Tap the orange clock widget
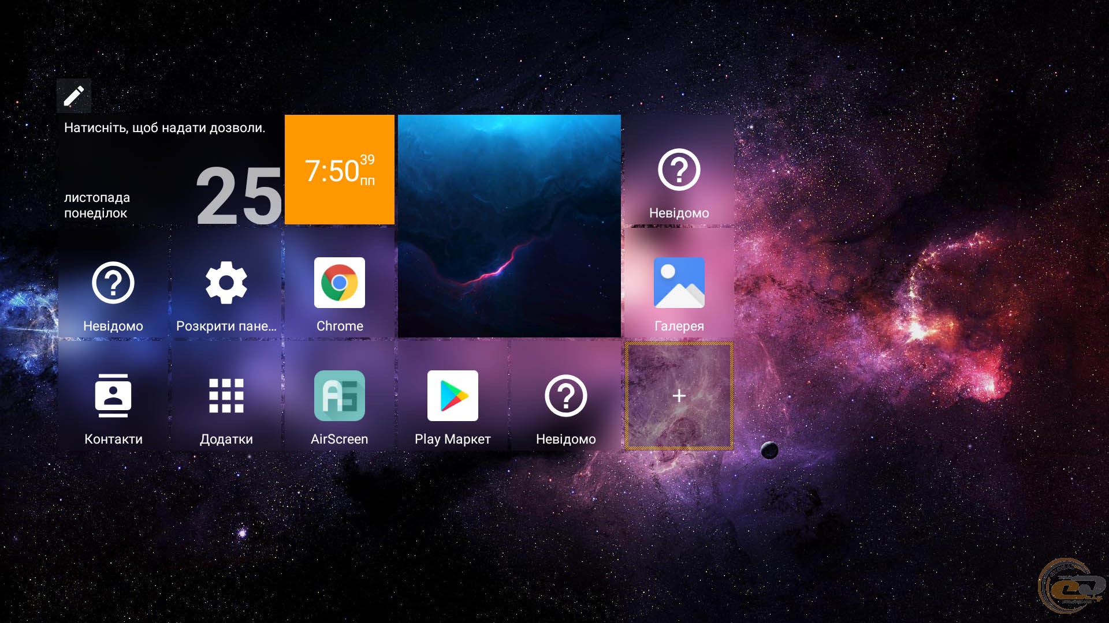 (340, 170)
